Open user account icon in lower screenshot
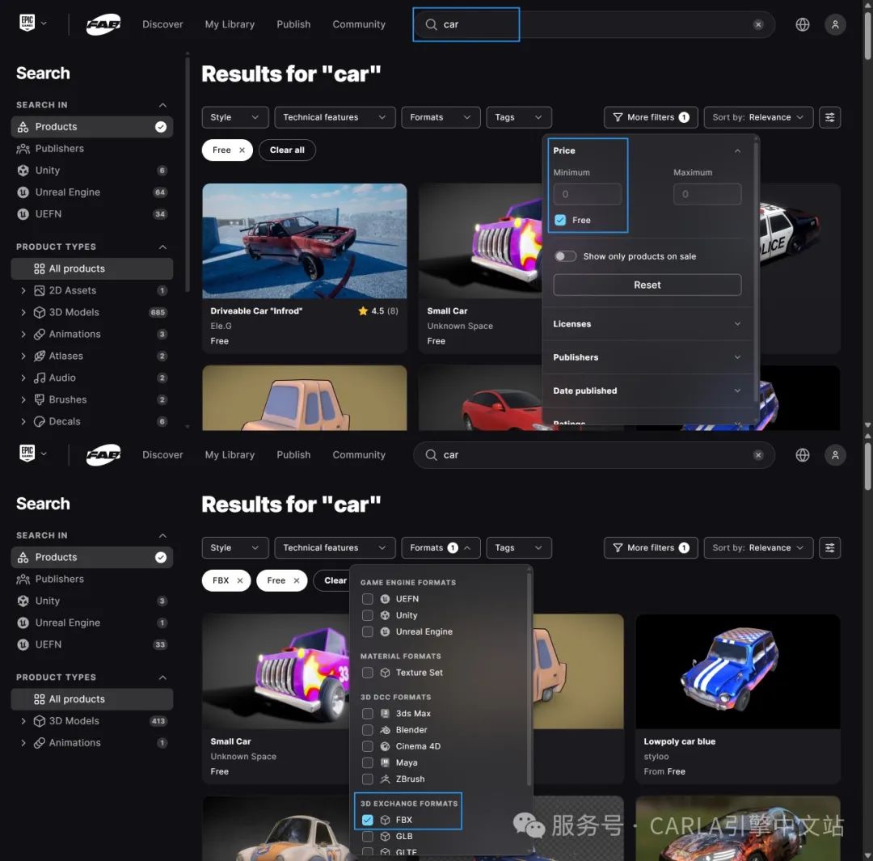The image size is (873, 861). tap(835, 455)
